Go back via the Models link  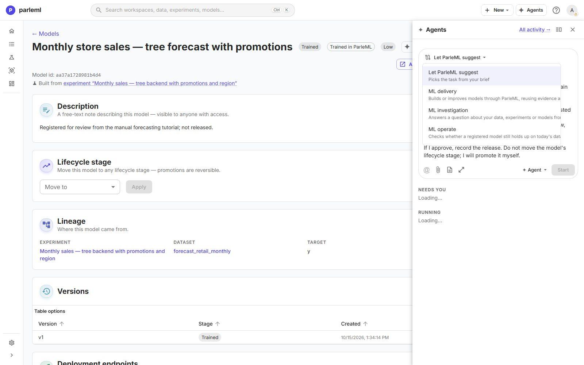[x=46, y=34]
